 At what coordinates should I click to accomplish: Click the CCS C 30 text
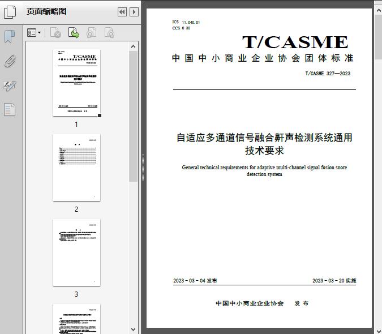click(x=181, y=28)
